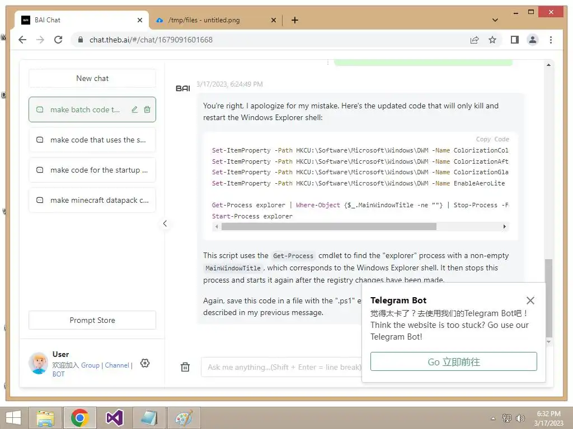
Task: Select the 'make batch code t...' conversation
Action: click(x=92, y=109)
